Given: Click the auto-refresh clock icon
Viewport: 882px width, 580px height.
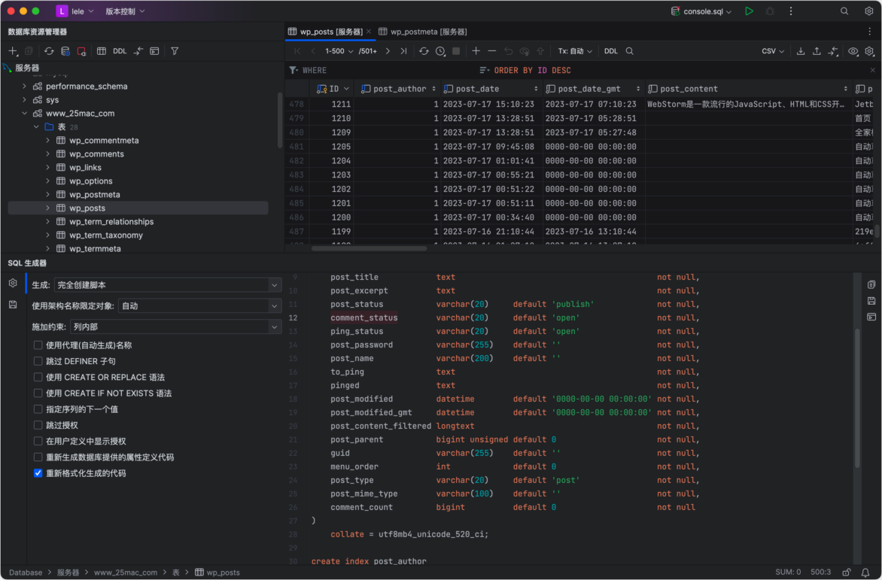Looking at the screenshot, I should [x=440, y=51].
